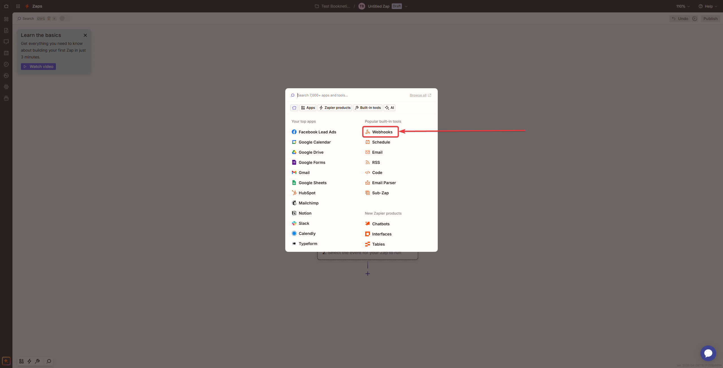The image size is (723, 368).
Task: Click the apps icon in the bottom toolbar
Action: coord(21,361)
